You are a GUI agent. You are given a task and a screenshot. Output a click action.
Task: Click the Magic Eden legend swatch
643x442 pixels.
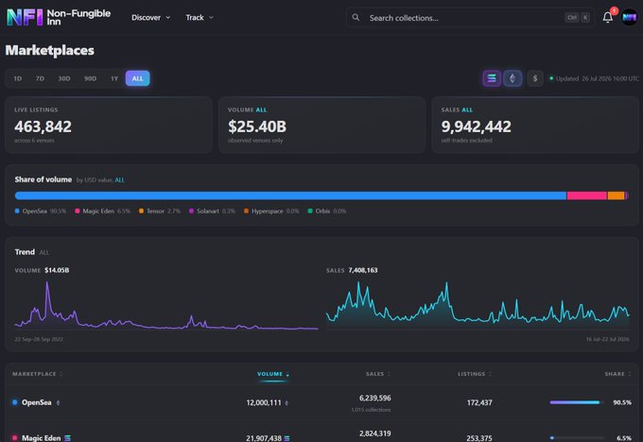(78, 211)
